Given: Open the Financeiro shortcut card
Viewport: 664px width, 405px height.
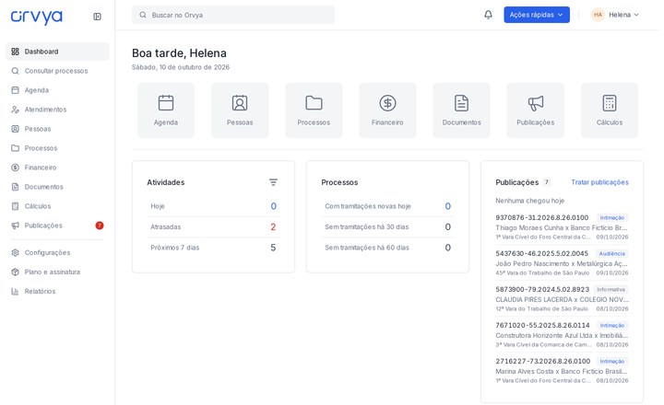Looking at the screenshot, I should tap(387, 110).
